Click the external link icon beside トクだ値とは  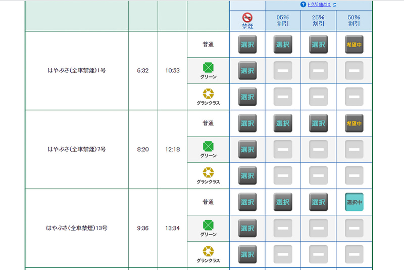tap(334, 5)
